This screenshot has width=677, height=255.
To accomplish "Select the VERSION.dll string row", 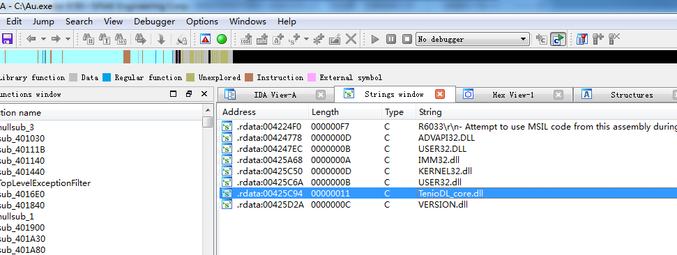I will 448,205.
